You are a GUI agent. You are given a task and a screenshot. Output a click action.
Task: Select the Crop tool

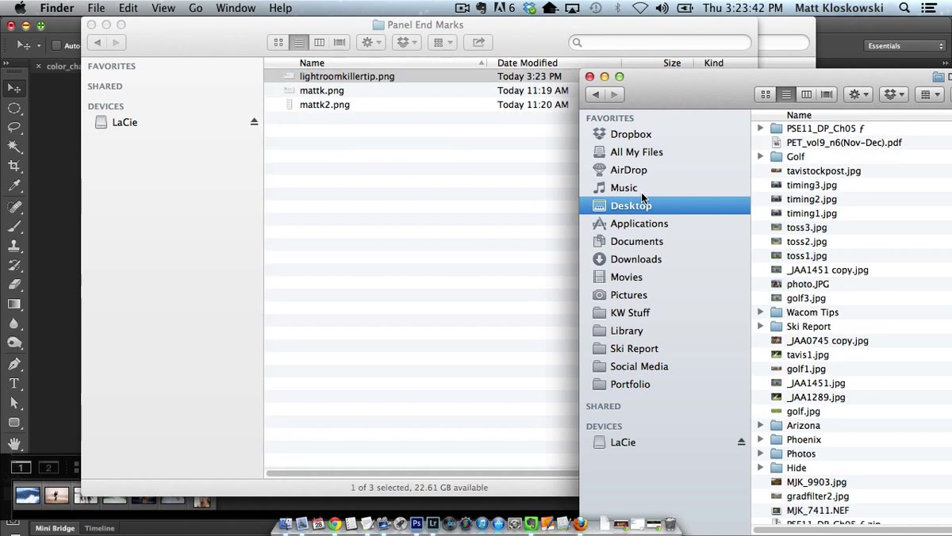(14, 166)
